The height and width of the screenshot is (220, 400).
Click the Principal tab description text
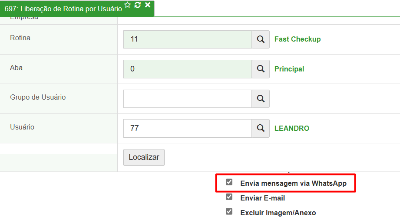(x=289, y=69)
